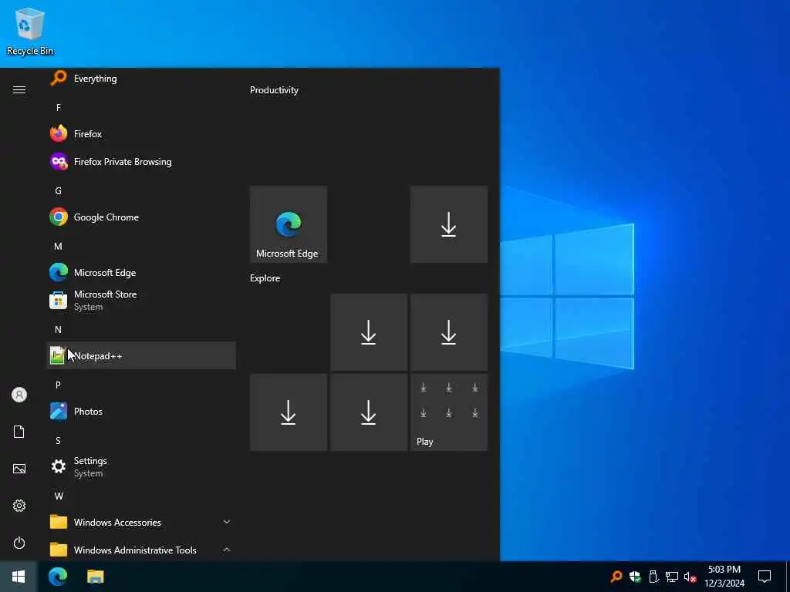Open Everything search app from list
790x592 pixels.
click(x=141, y=79)
